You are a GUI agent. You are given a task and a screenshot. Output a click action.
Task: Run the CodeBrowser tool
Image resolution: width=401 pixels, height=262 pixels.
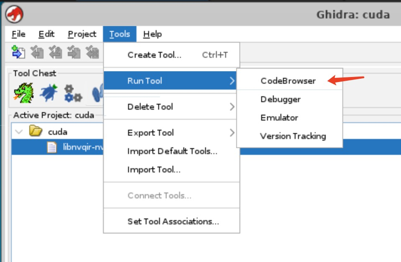point(290,81)
